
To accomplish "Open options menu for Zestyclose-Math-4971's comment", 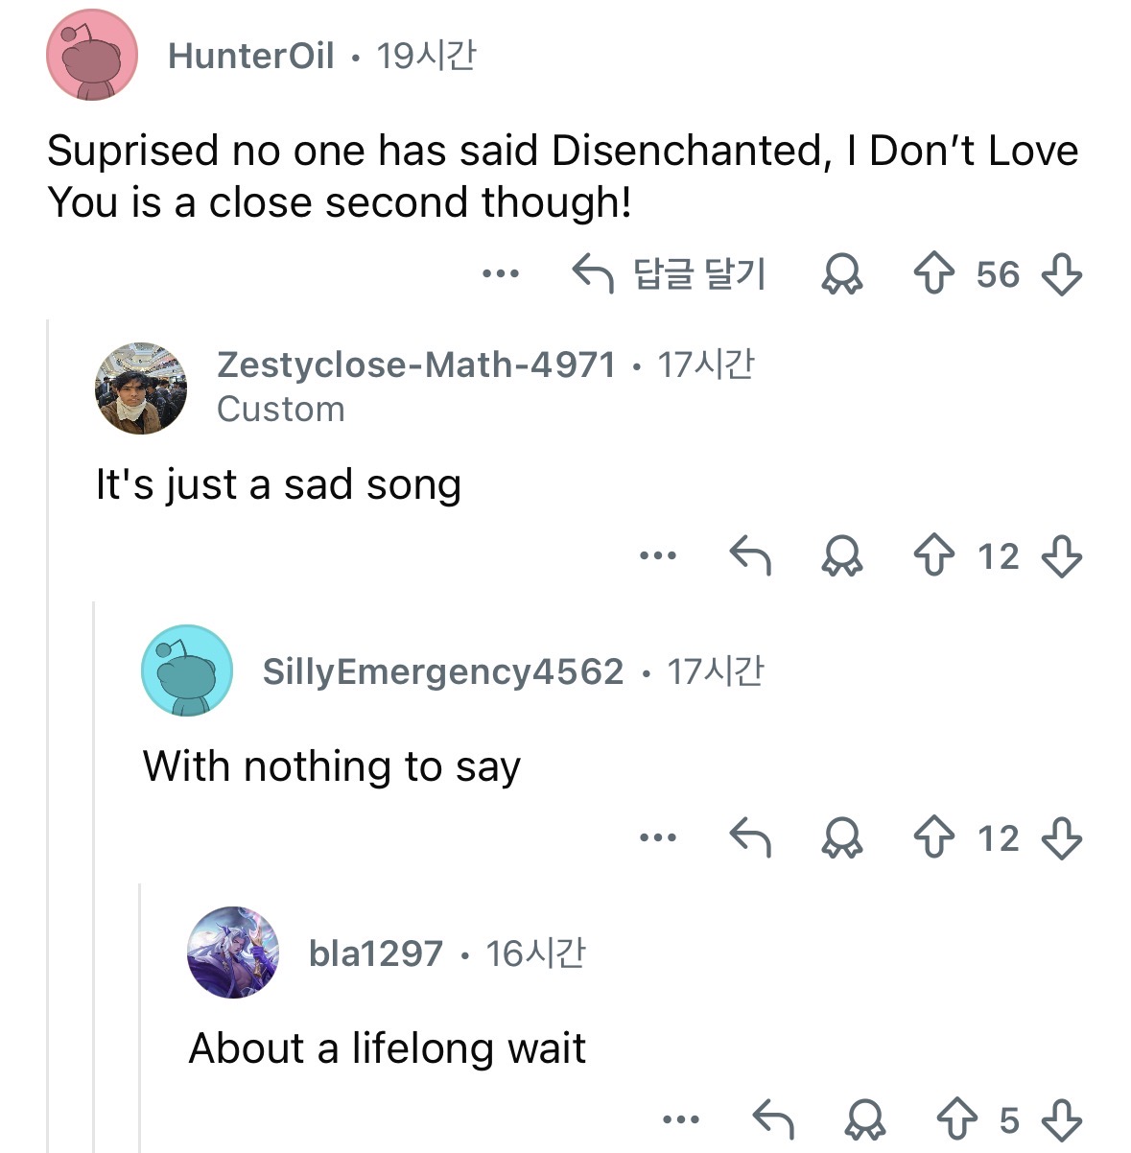I will [658, 556].
